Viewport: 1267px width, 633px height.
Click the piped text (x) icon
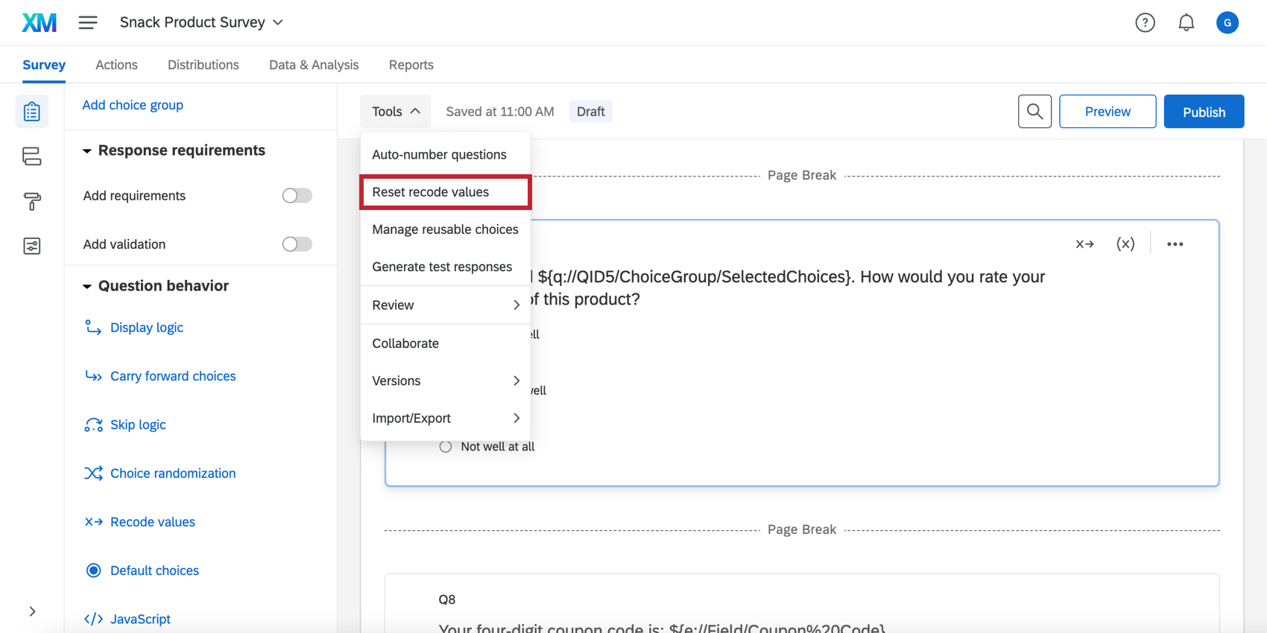[x=1125, y=244]
